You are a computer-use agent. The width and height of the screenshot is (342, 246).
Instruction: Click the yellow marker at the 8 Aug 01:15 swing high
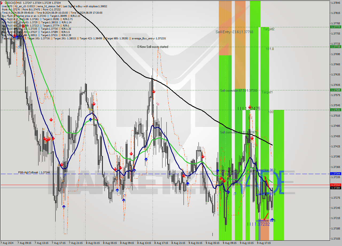(91, 110)
